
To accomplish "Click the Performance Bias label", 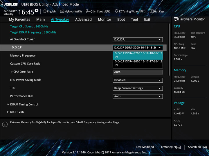I will point(22,96).
